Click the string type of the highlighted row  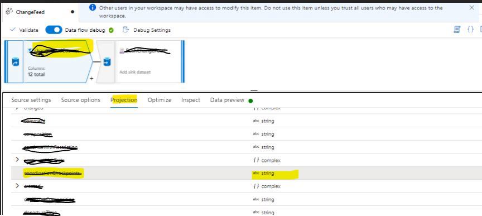pos(267,173)
